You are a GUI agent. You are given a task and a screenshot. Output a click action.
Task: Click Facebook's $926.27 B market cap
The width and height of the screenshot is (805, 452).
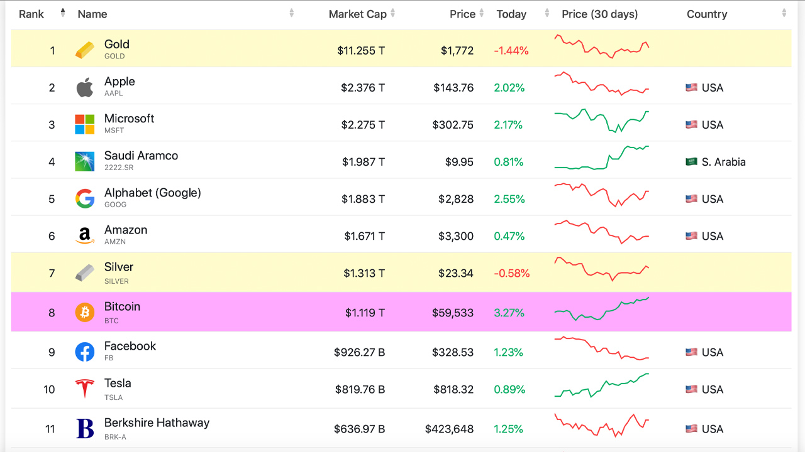click(360, 352)
